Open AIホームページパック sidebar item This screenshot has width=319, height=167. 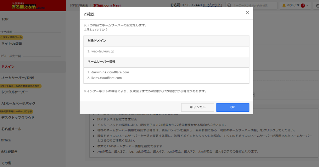click(18, 103)
